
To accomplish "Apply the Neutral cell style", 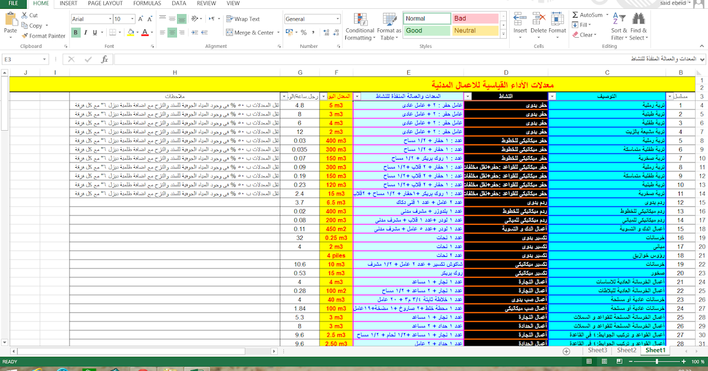I will (475, 31).
